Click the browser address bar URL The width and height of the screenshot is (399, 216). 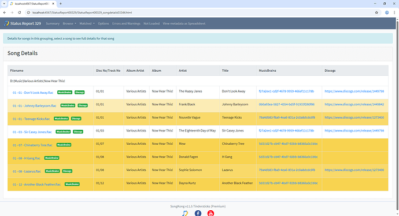tap(82, 13)
